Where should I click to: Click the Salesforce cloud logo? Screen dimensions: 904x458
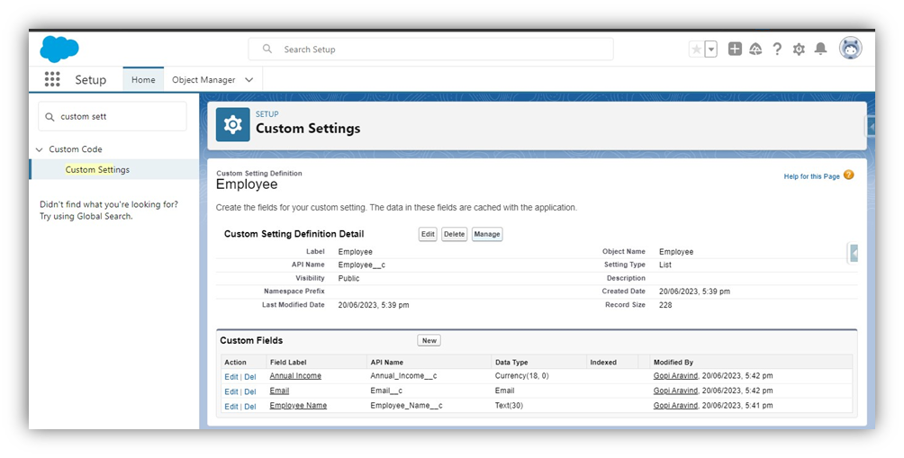pos(59,49)
